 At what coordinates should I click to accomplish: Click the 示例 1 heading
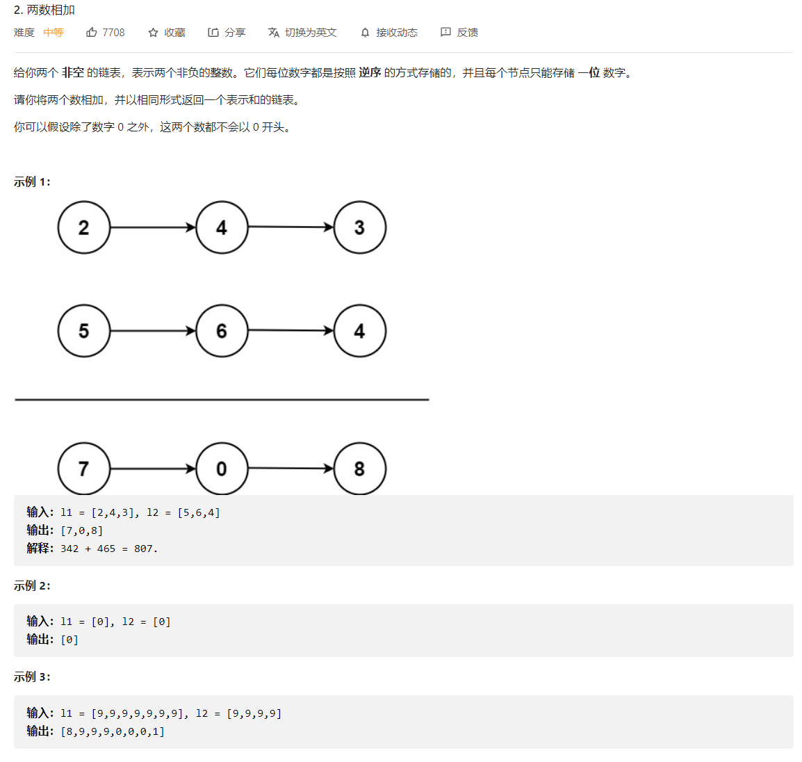[x=32, y=182]
